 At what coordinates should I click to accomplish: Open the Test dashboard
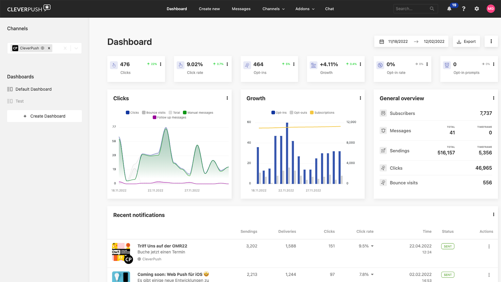click(19, 101)
